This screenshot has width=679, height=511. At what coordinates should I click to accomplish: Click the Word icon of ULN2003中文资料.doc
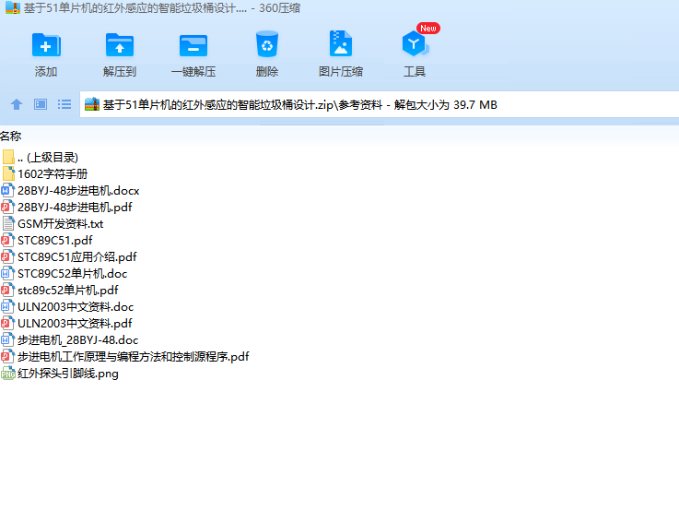pyautogui.click(x=7, y=307)
